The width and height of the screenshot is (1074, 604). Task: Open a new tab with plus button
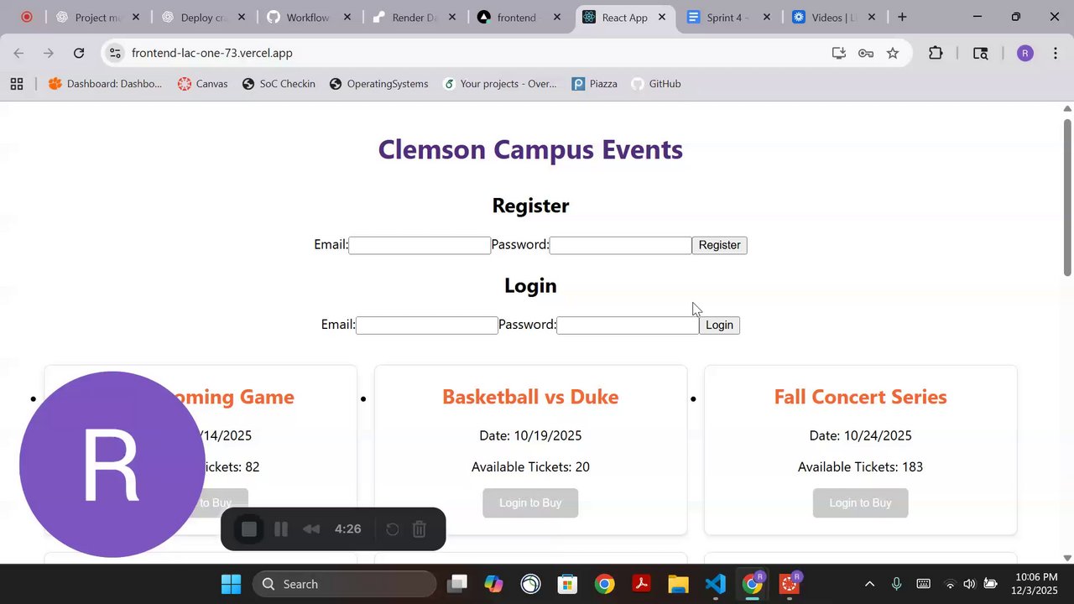tap(902, 17)
